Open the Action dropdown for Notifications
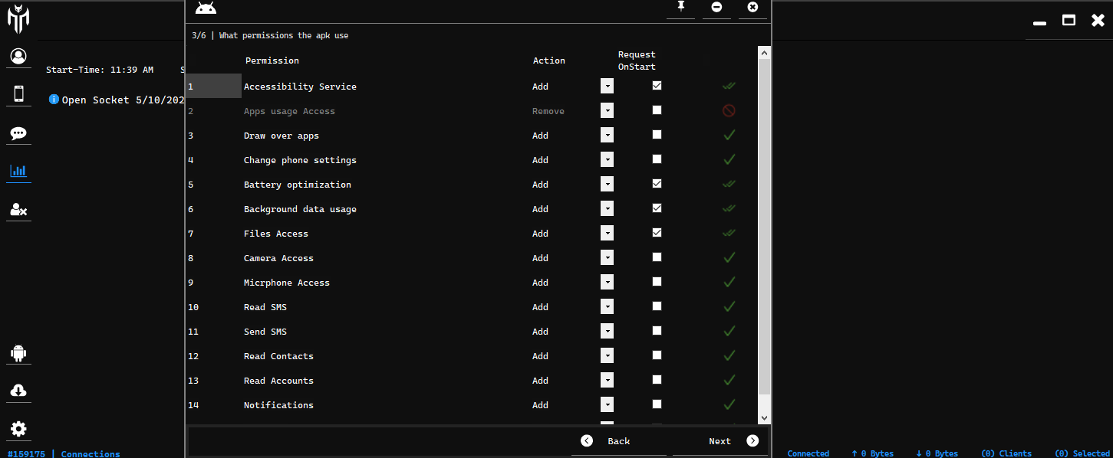 [607, 405]
